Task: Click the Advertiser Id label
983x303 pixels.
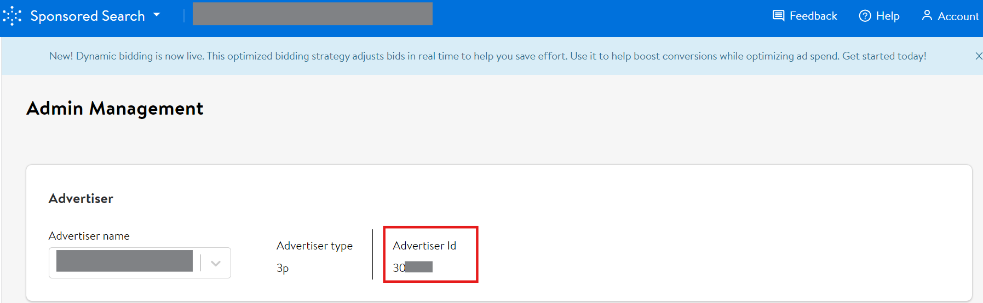Action: (x=424, y=246)
